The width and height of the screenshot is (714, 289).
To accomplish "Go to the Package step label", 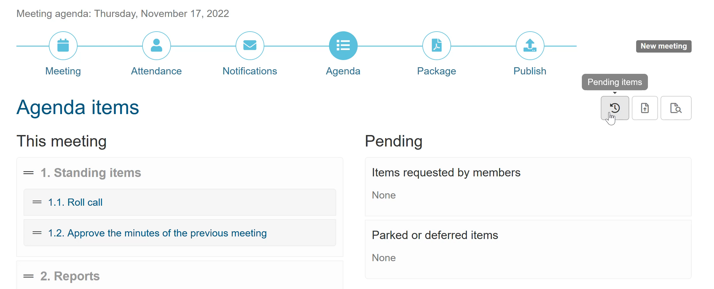I will pyautogui.click(x=436, y=71).
